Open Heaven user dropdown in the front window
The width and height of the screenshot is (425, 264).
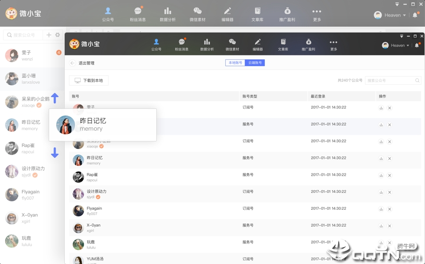coord(395,45)
